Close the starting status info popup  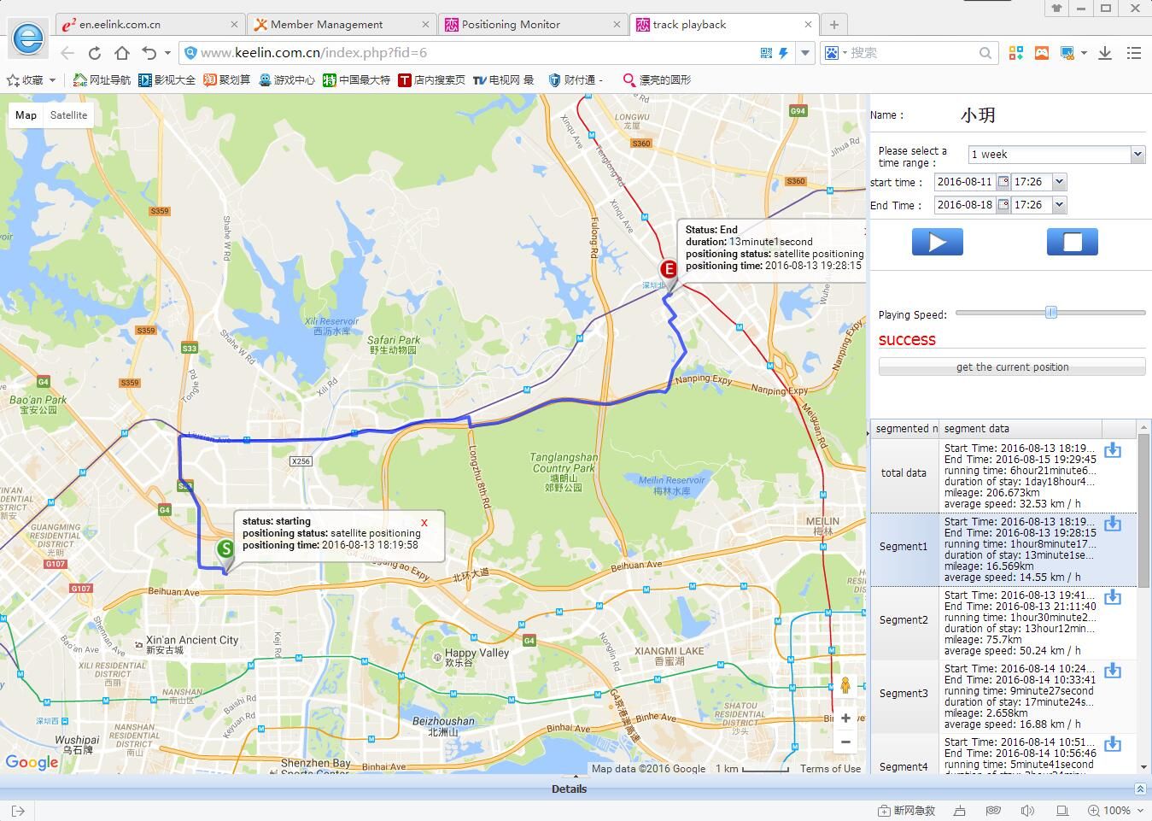[424, 522]
